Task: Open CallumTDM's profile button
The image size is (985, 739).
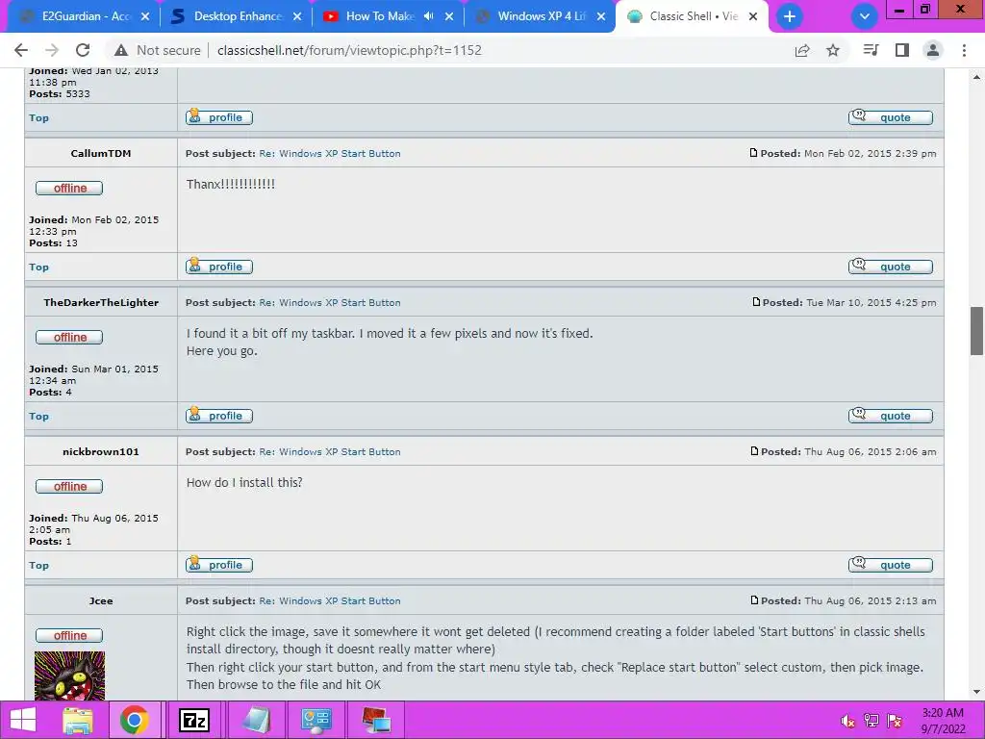Action: [x=219, y=267]
